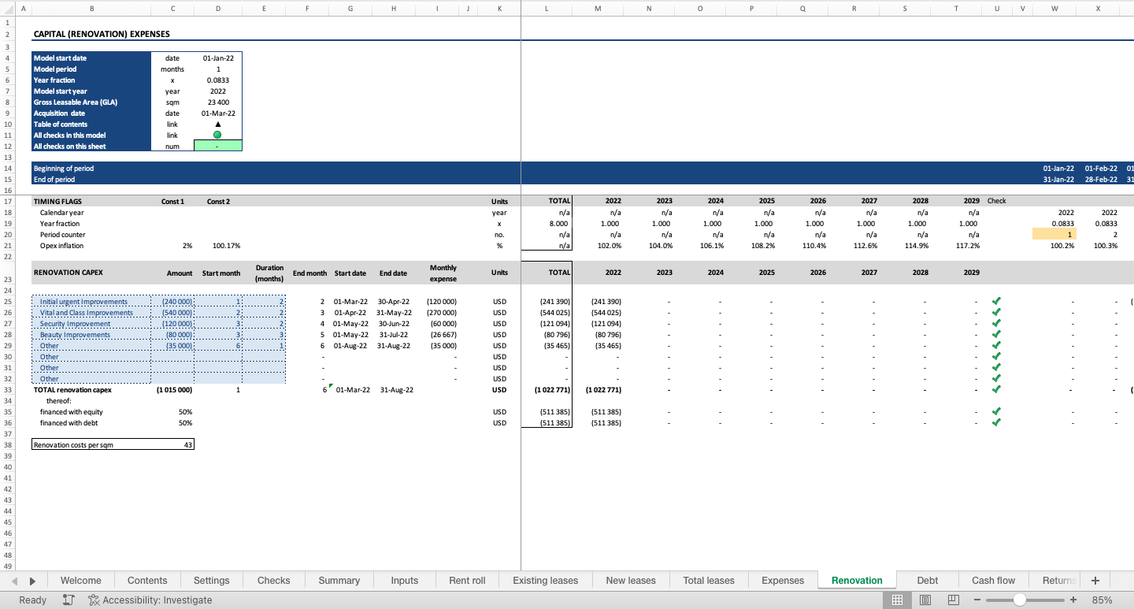Click the green checks indicator circle
The height and width of the screenshot is (609, 1134).
point(218,135)
